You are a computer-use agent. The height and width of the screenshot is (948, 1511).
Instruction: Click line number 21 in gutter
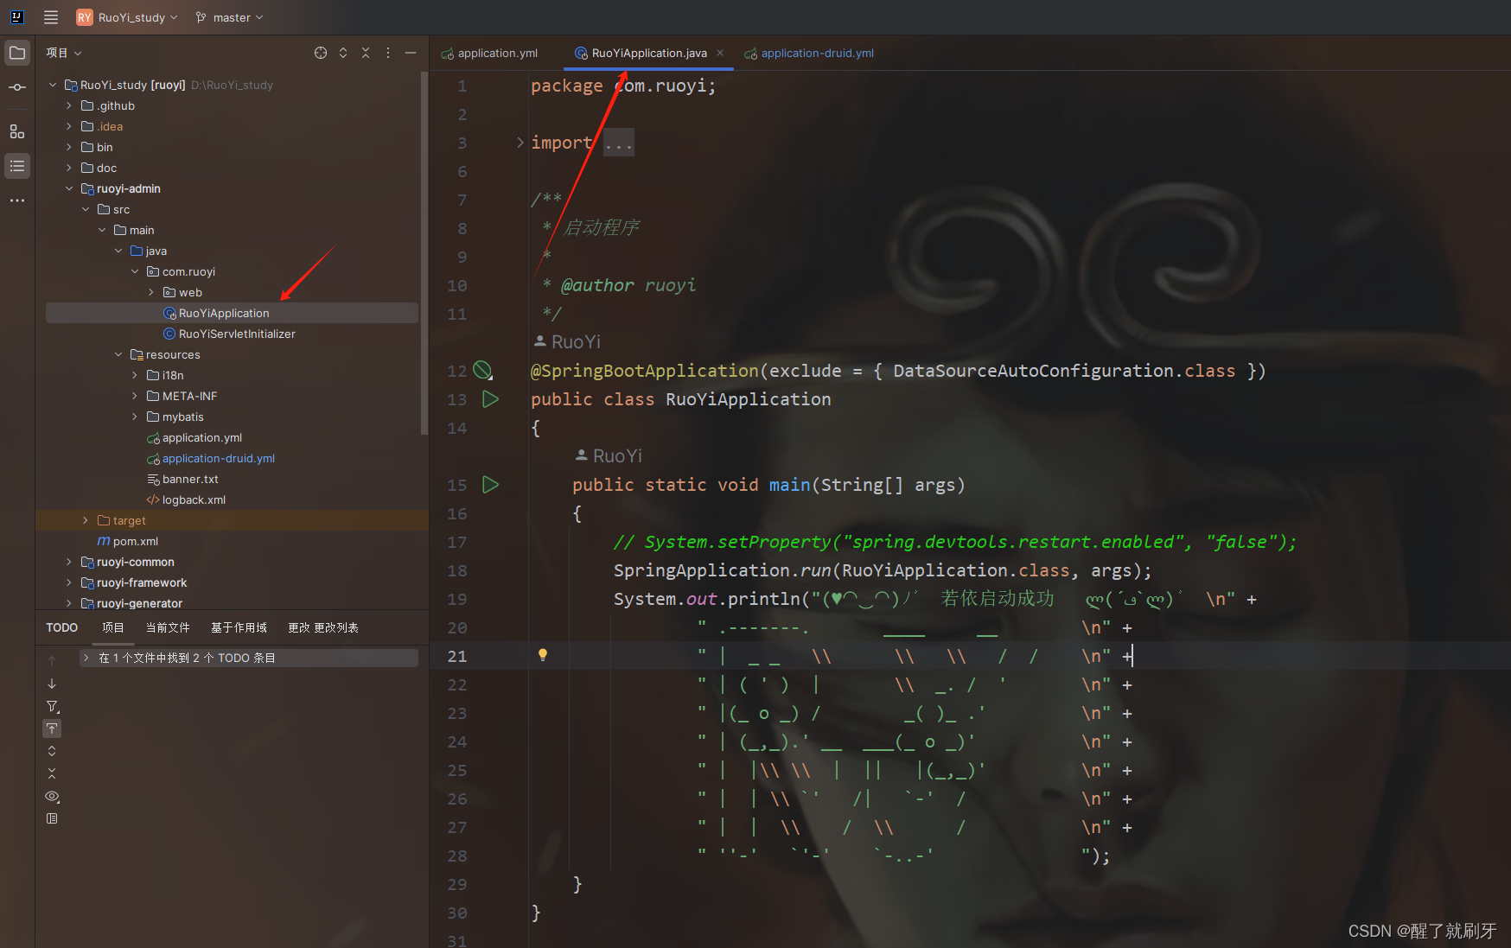click(457, 656)
